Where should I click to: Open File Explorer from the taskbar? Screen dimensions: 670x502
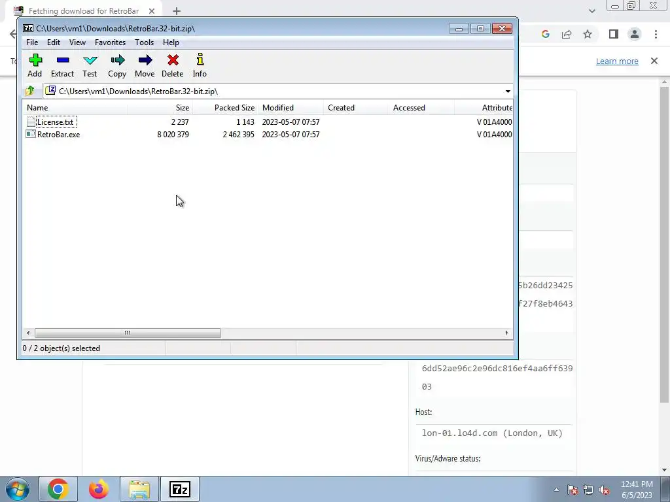[139, 489]
